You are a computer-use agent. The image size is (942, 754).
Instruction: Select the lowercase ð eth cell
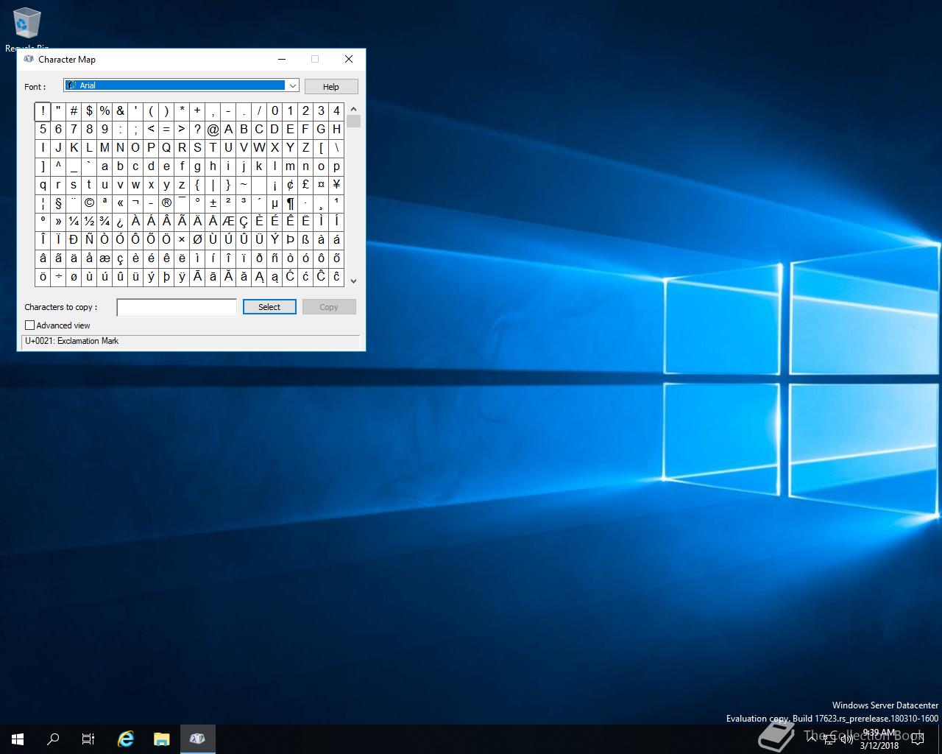[259, 258]
